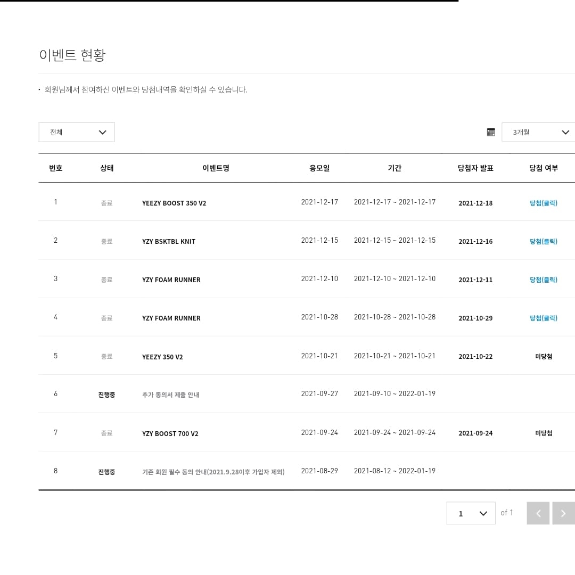575x575 pixels.
Task: Click the 2021-10-22 announcement date
Action: point(475,356)
